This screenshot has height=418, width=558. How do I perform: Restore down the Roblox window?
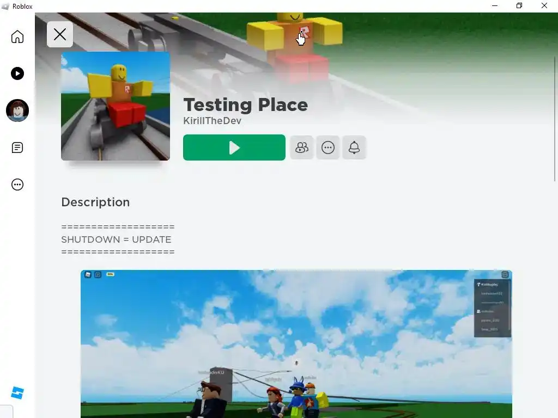tap(519, 5)
